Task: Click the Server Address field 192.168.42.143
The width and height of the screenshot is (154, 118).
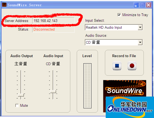Action: pyautogui.click(x=53, y=21)
